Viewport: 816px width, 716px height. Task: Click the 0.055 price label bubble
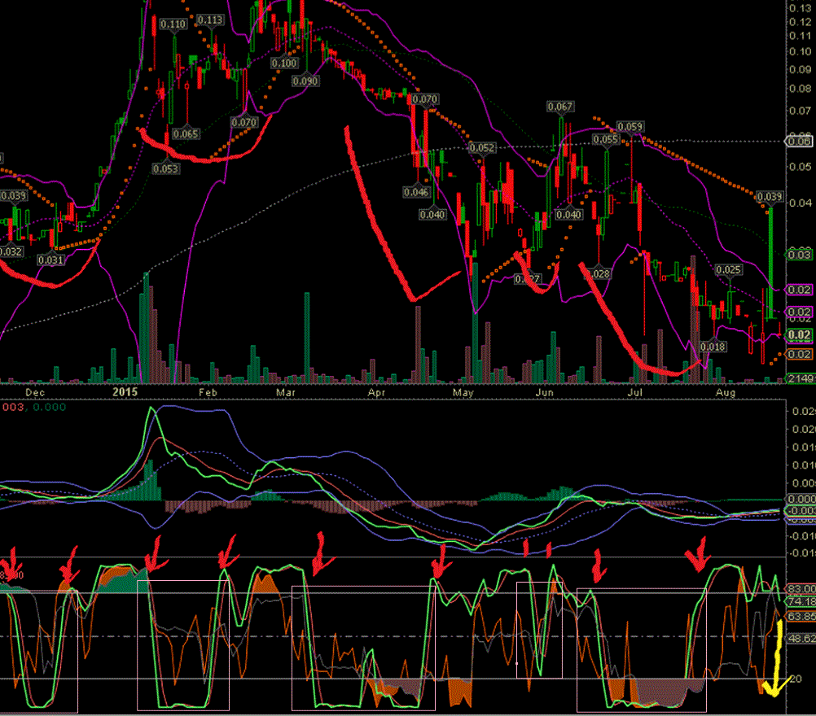(605, 139)
